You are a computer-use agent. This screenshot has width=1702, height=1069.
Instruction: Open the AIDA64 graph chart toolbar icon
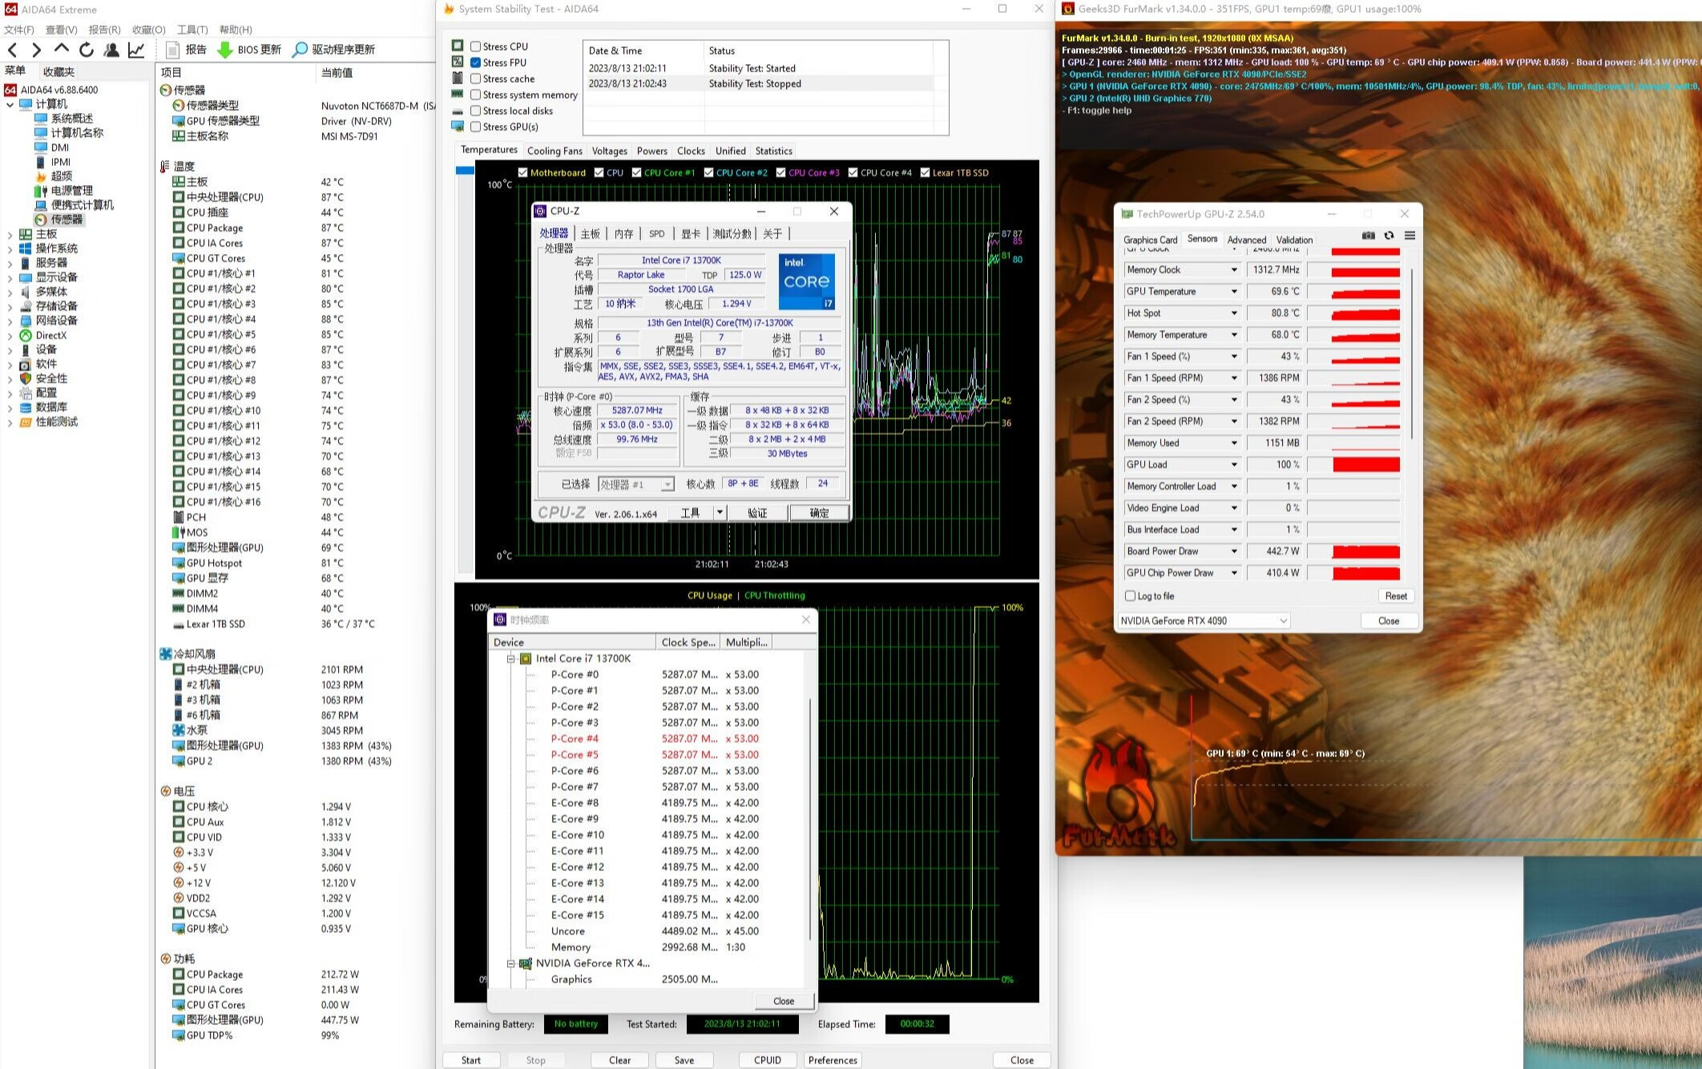[136, 50]
